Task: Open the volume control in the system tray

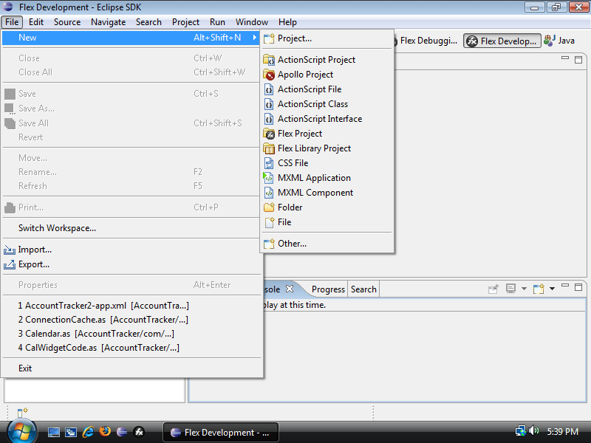Action: [x=533, y=431]
